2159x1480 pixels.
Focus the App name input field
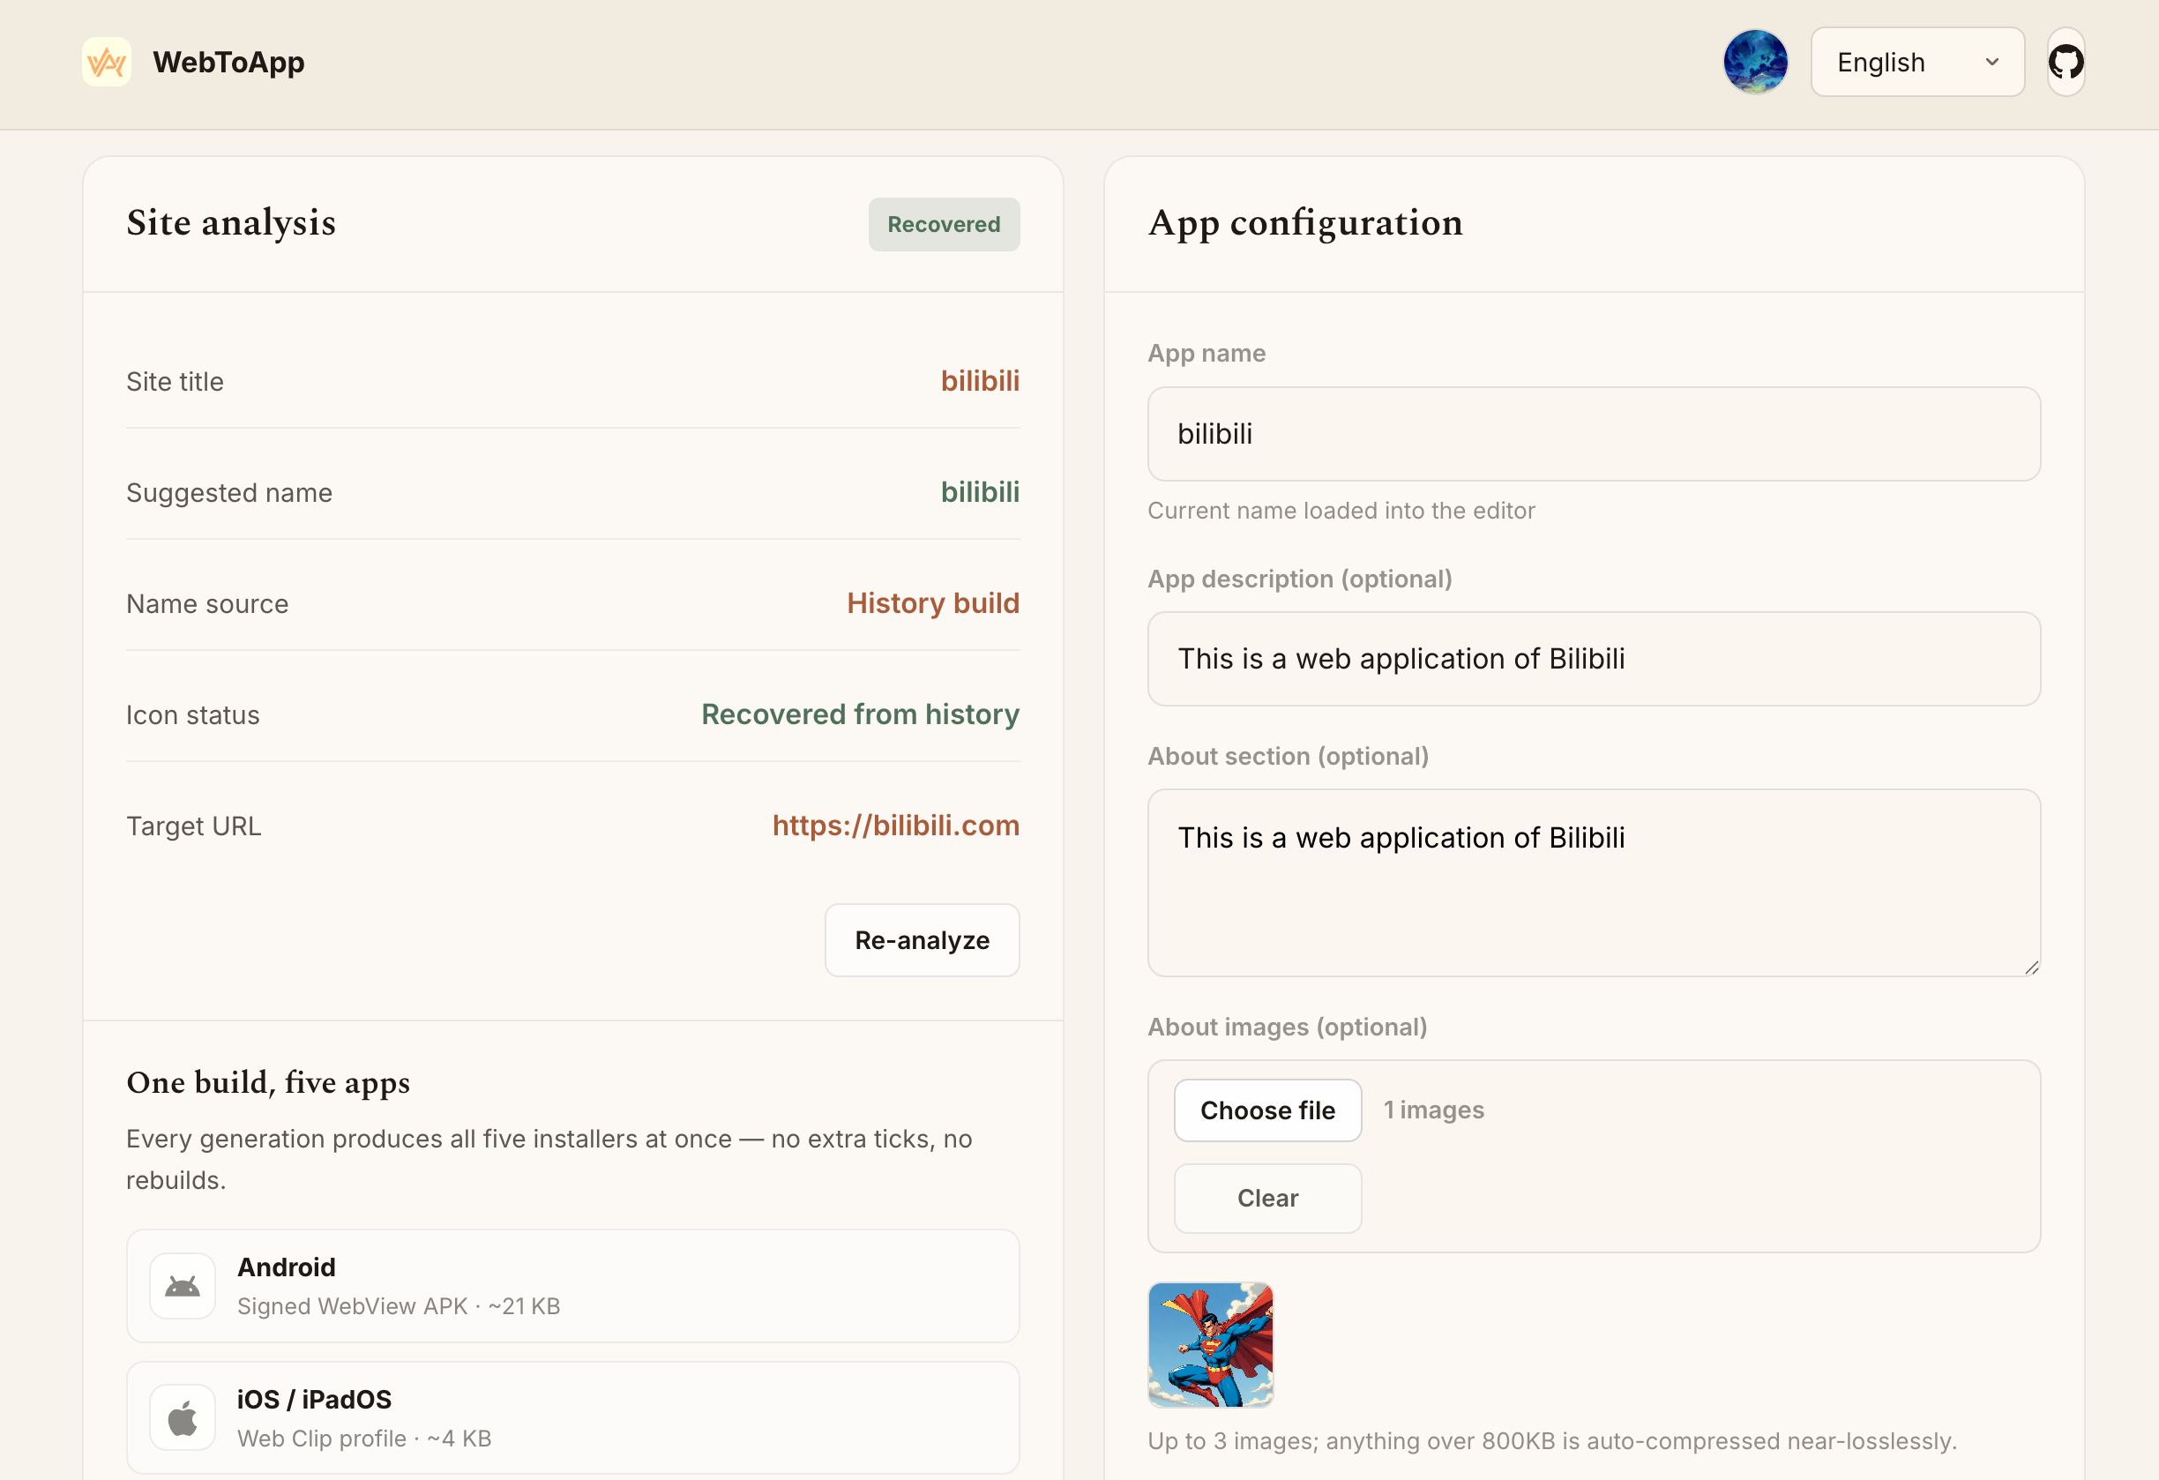pos(1594,434)
